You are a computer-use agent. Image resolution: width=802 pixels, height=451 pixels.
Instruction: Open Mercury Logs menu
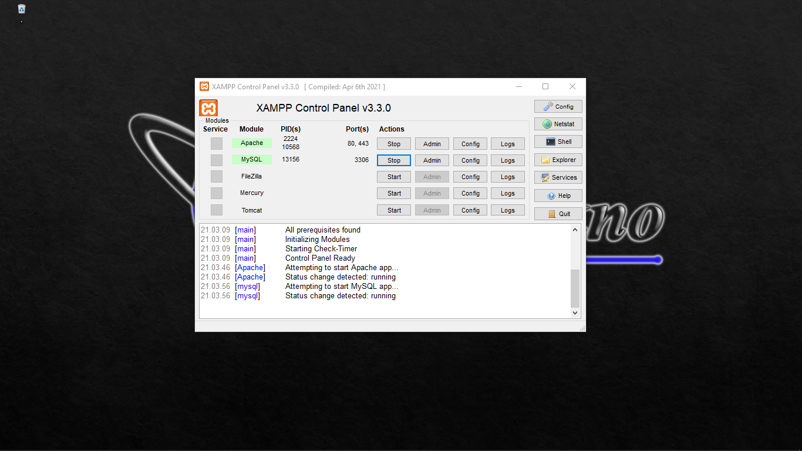pos(508,193)
